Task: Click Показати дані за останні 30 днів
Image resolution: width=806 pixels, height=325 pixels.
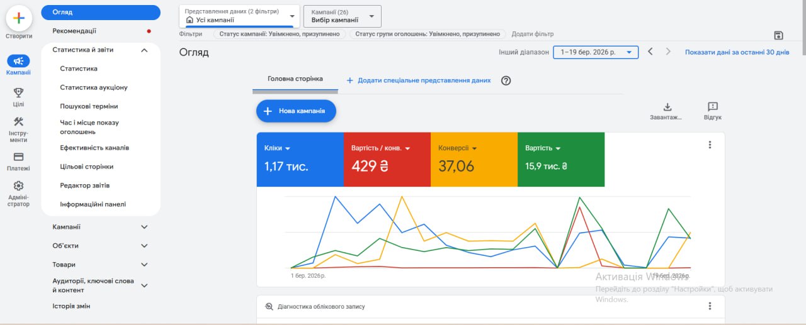Action: (737, 52)
